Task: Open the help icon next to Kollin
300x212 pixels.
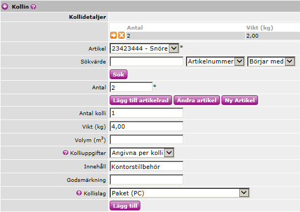Action: click(33, 6)
